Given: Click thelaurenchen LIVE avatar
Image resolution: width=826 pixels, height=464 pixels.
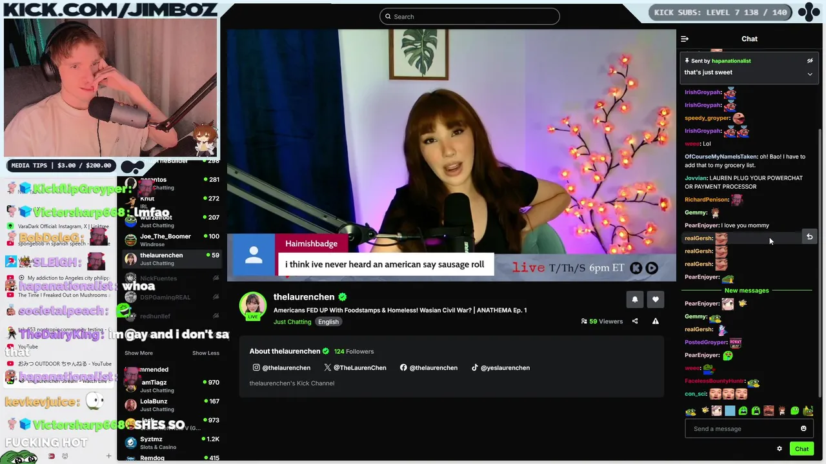Looking at the screenshot, I should (x=253, y=306).
